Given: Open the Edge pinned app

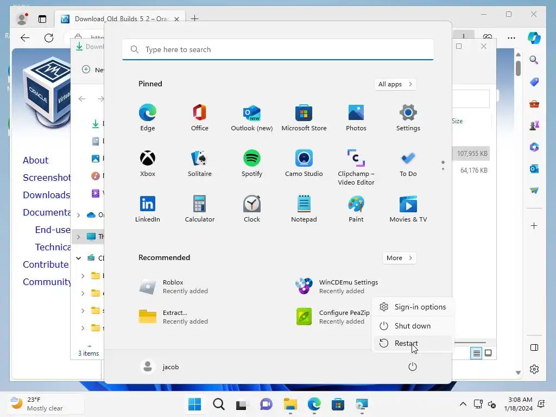Looking at the screenshot, I should pyautogui.click(x=148, y=118).
